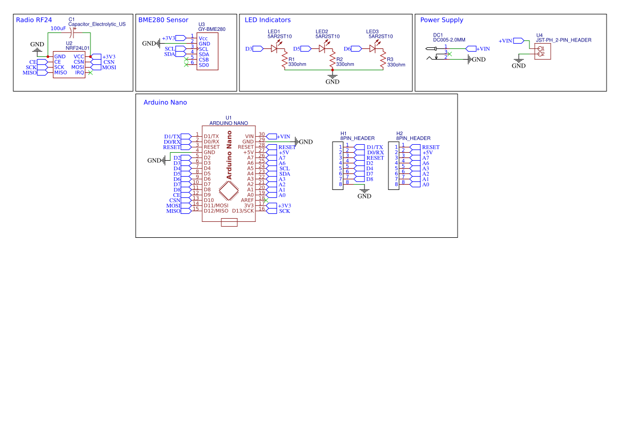Screen dimensions: 622x440
Task: Select the Radio RF24 section title
Action: tap(34, 20)
